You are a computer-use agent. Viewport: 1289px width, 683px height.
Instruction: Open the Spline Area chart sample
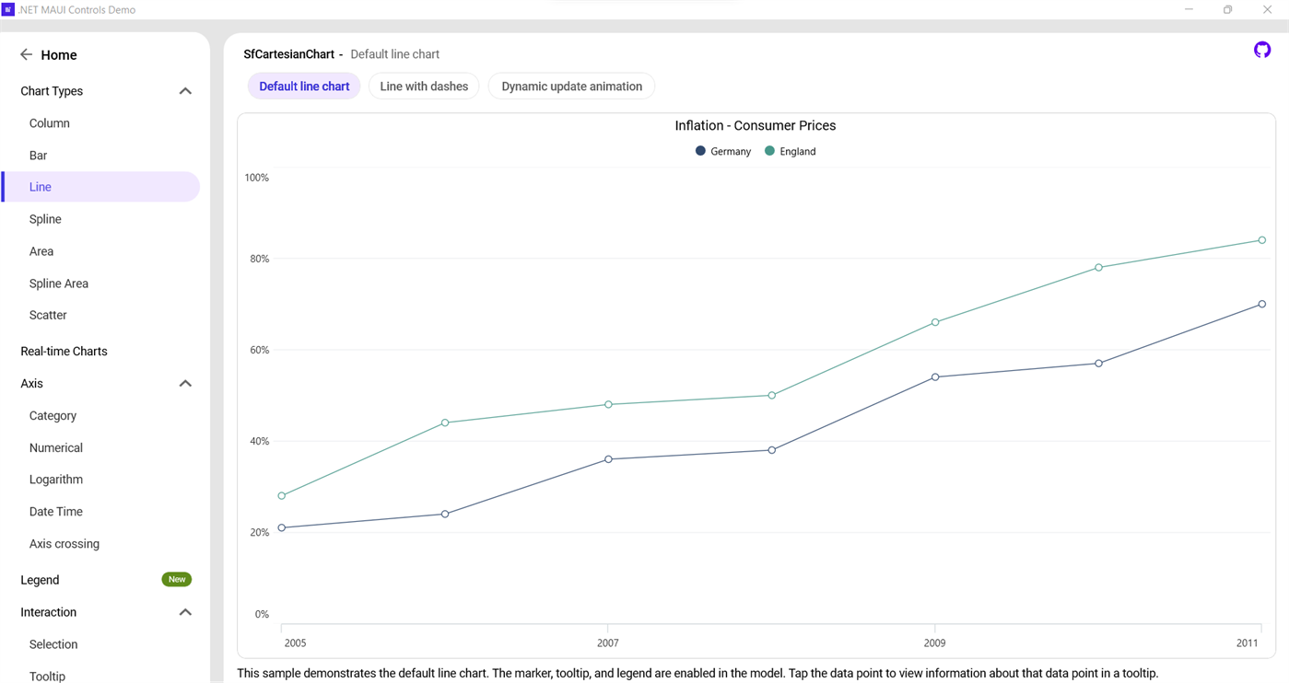click(x=59, y=284)
